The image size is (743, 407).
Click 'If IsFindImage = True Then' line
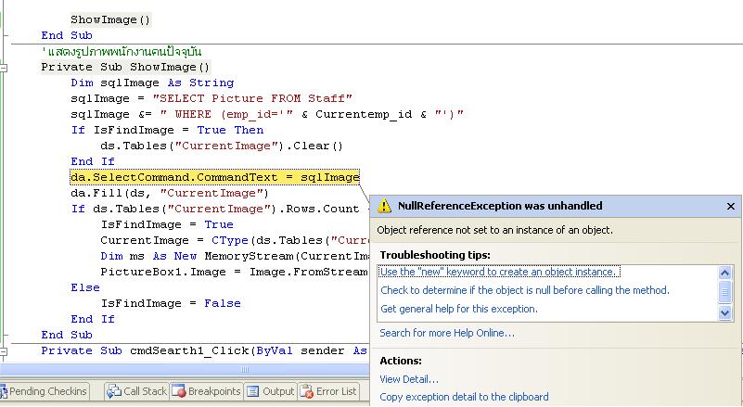click(x=167, y=130)
